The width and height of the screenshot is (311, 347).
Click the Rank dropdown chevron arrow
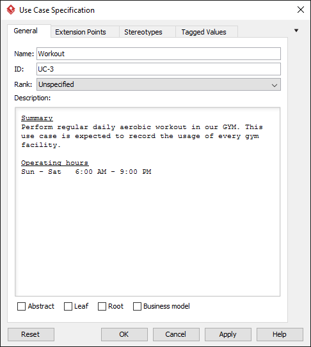(275, 85)
